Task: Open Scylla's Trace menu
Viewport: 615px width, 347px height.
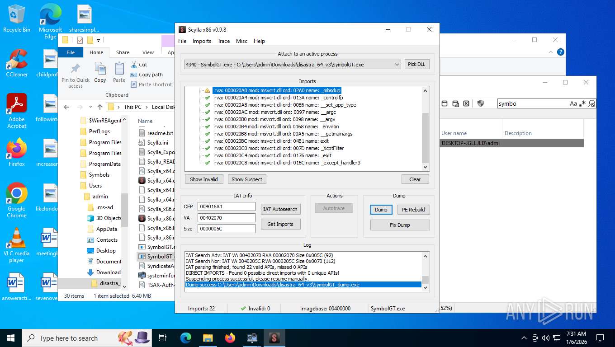Action: pyautogui.click(x=223, y=41)
